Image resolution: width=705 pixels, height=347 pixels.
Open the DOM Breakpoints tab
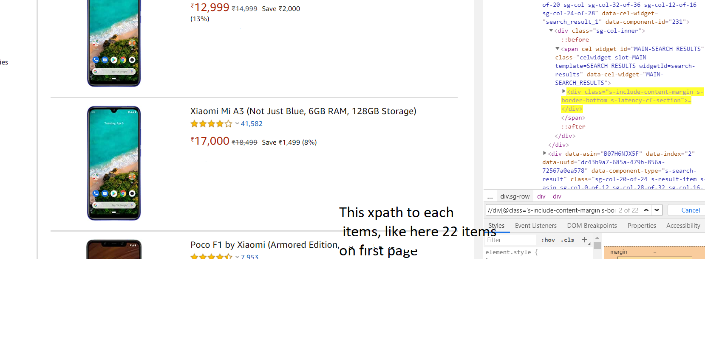click(592, 226)
